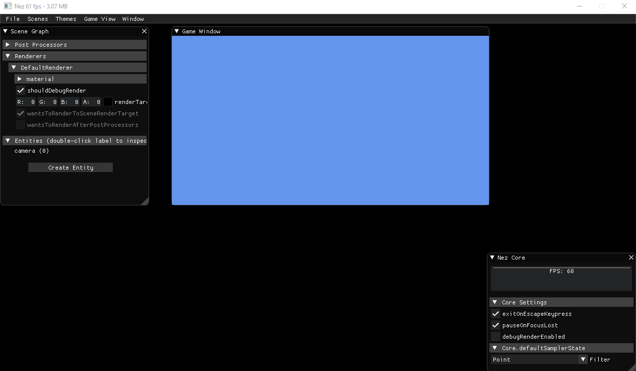Open the Themes menu
This screenshot has height=371, width=636.
point(66,19)
